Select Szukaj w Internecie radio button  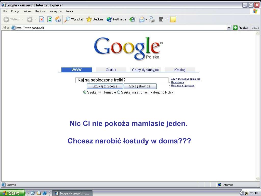pyautogui.click(x=85, y=92)
